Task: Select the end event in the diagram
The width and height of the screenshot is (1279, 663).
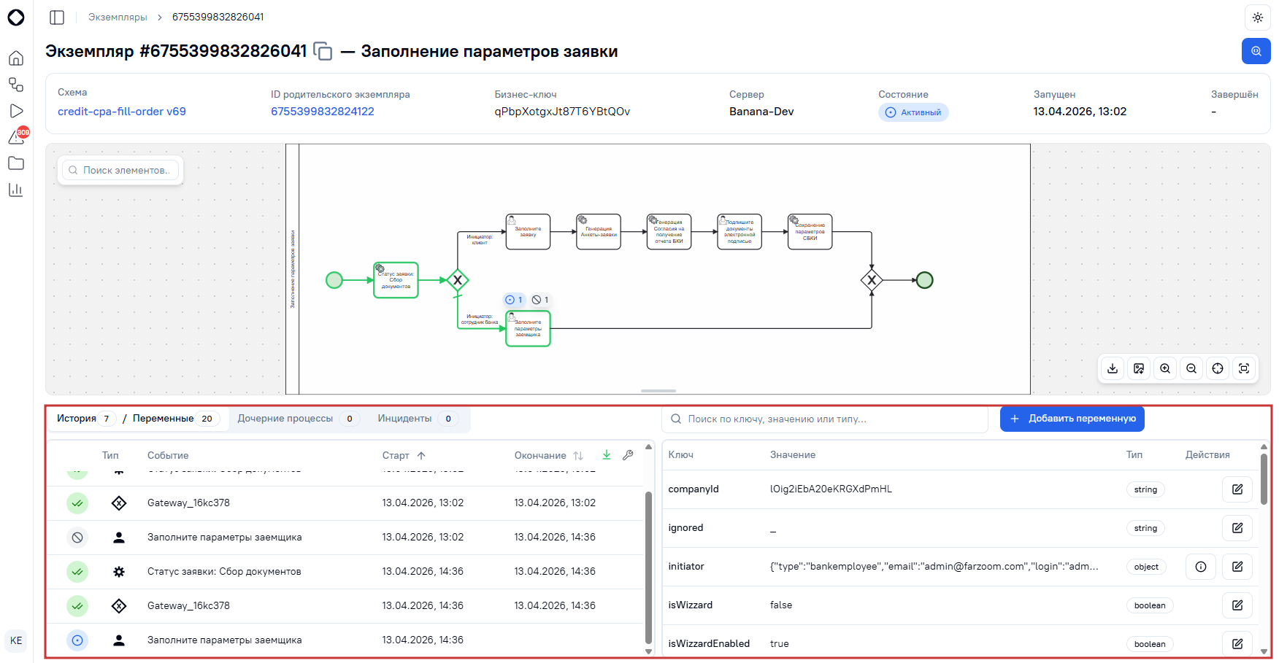Action: 925,280
